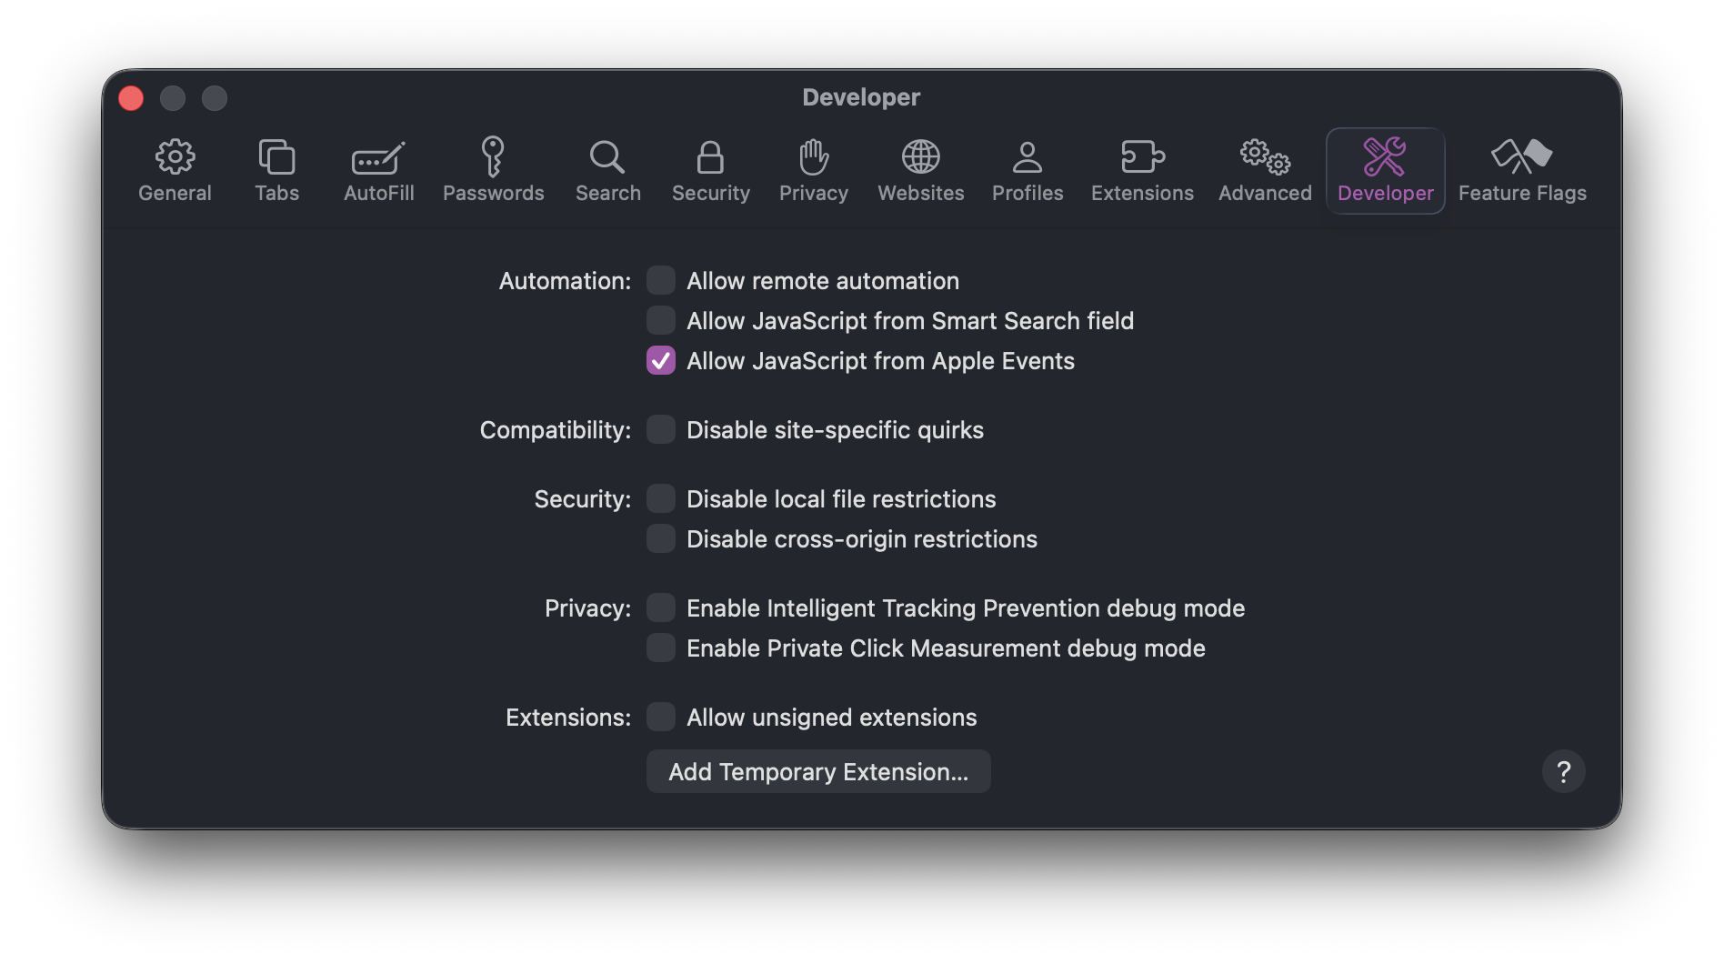Go to Search magnifier settings
The image size is (1724, 964).
tap(607, 171)
